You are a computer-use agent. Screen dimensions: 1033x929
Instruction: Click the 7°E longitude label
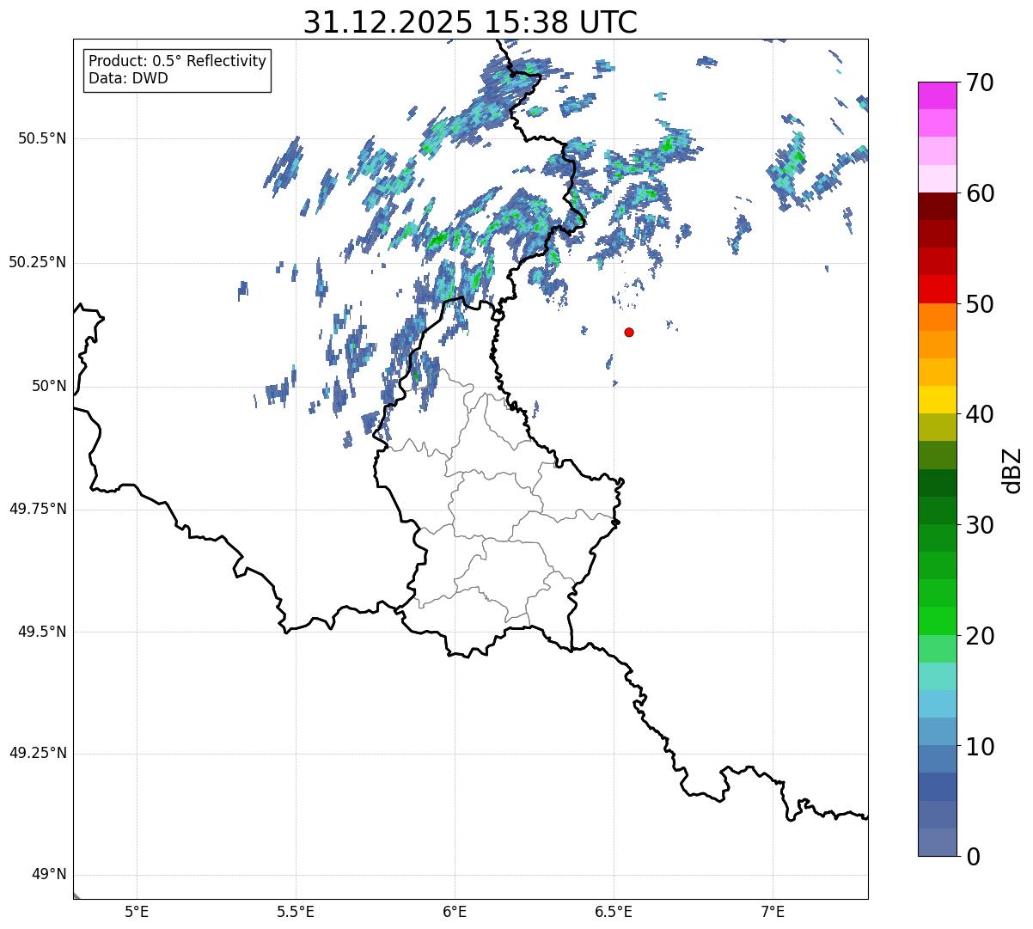coord(773,911)
